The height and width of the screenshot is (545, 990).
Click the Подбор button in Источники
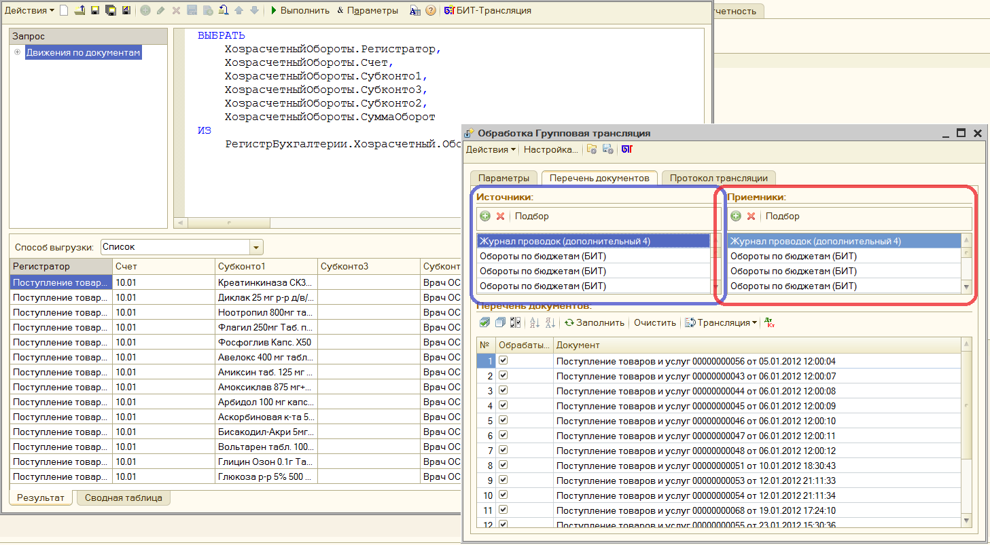coord(531,216)
